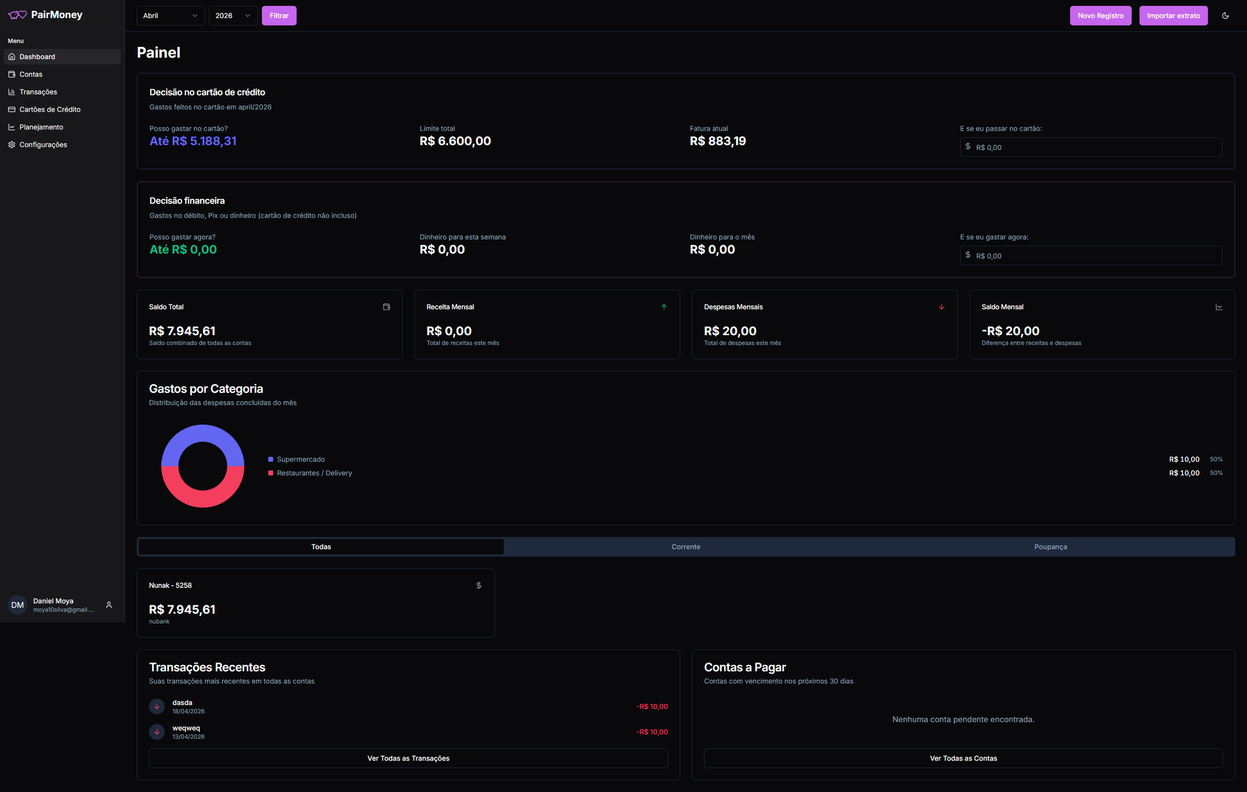1247x792 pixels.
Task: Click the Cartões de Crédito card icon
Action: pos(11,109)
